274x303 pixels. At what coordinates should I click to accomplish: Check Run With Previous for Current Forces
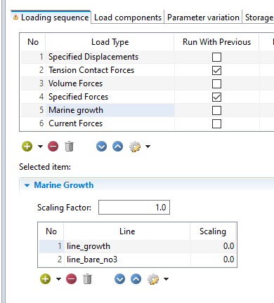(216, 123)
